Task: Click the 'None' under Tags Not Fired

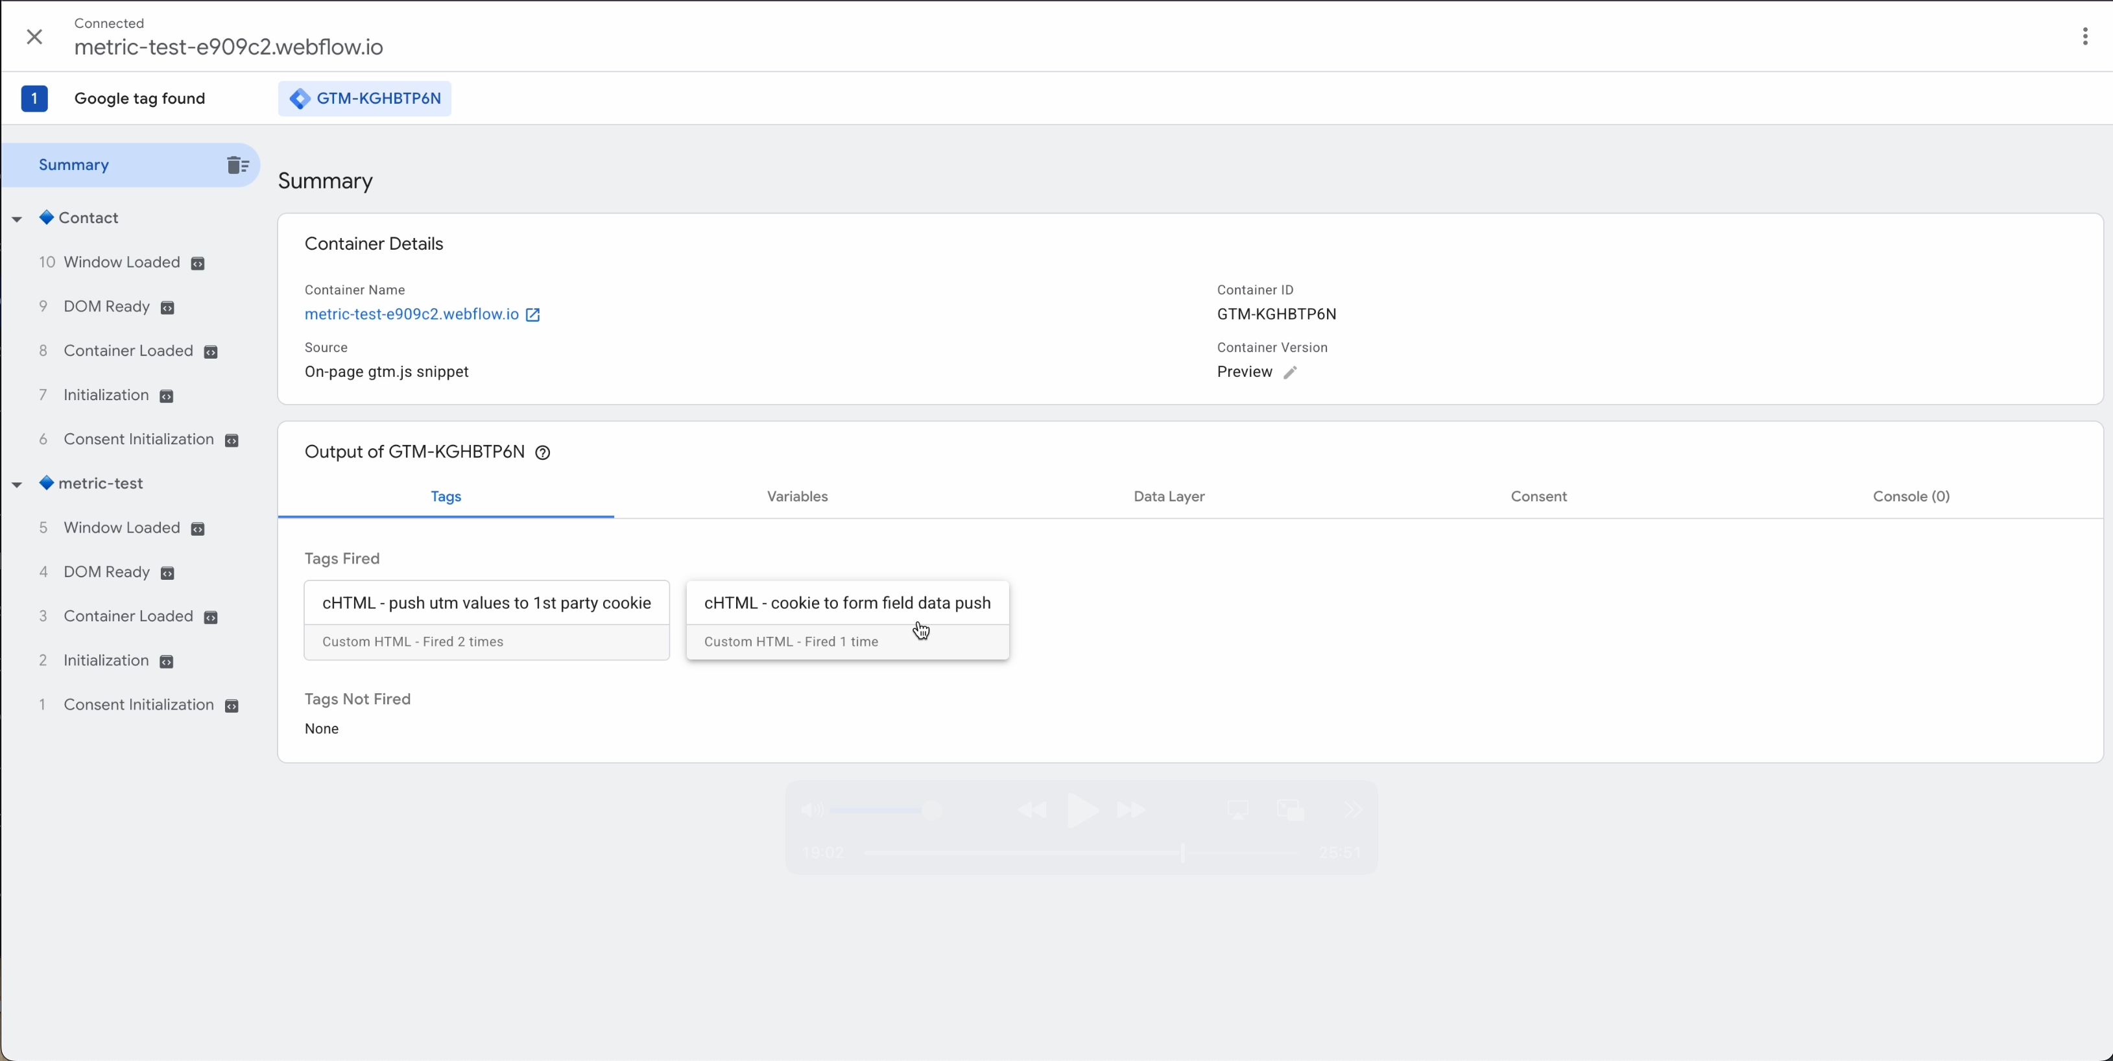Action: (x=322, y=729)
